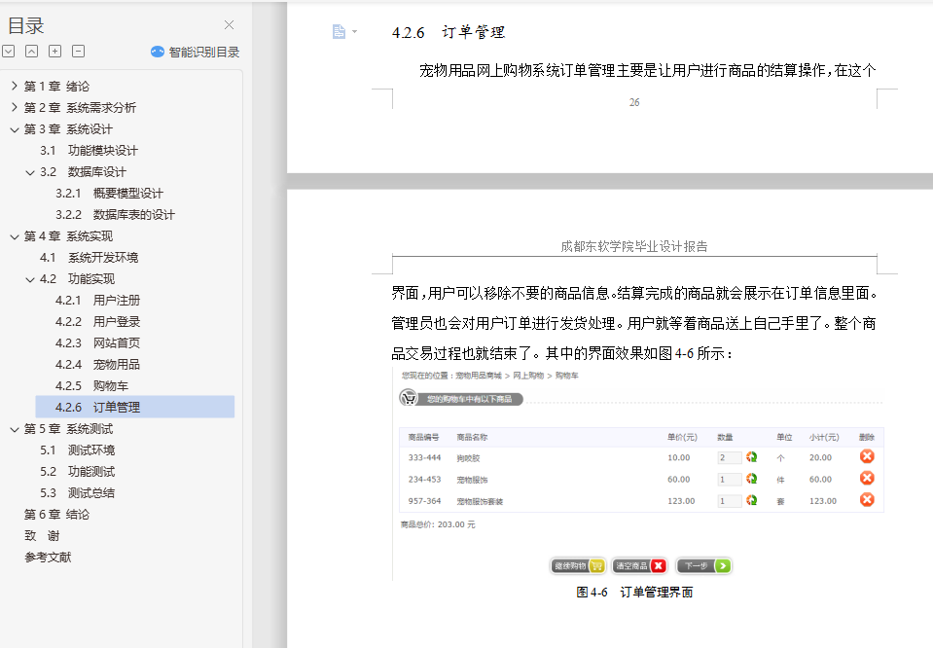The image size is (933, 648).
Task: Select 第4章 系统实现 outline entry
Action: coord(68,236)
